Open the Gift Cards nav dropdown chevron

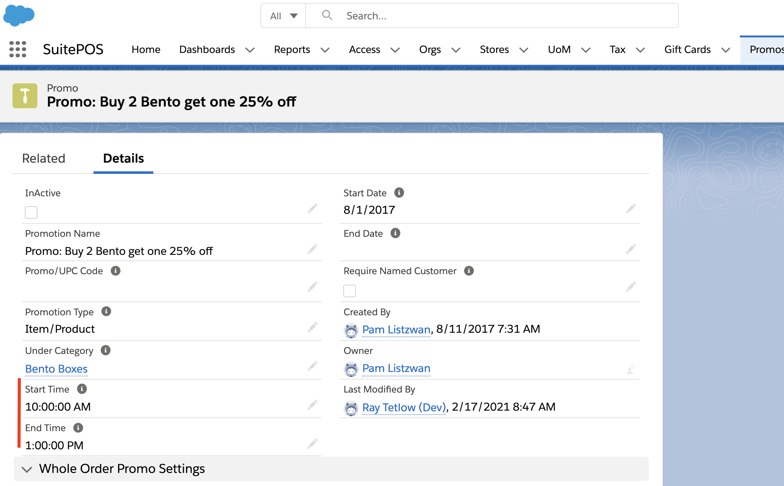(x=725, y=50)
